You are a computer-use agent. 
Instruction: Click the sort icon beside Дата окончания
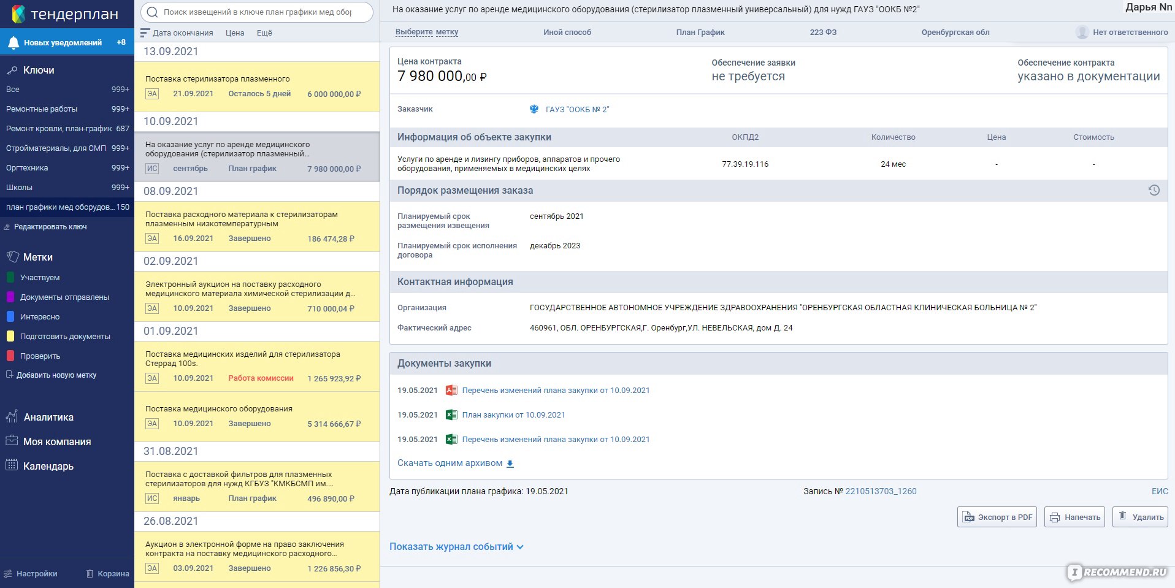145,33
